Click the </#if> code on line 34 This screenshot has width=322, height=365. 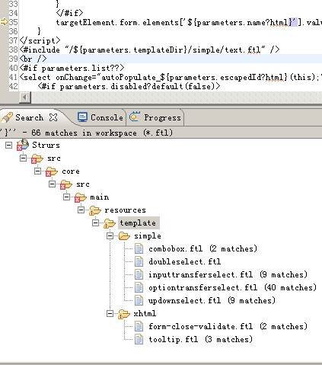tap(69, 13)
